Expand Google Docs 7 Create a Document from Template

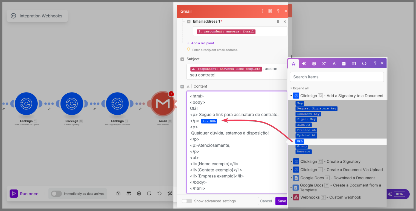pyautogui.click(x=291, y=188)
